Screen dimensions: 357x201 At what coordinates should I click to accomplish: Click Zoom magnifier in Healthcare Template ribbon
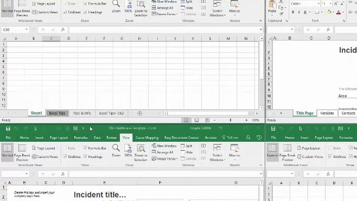(x=116, y=150)
